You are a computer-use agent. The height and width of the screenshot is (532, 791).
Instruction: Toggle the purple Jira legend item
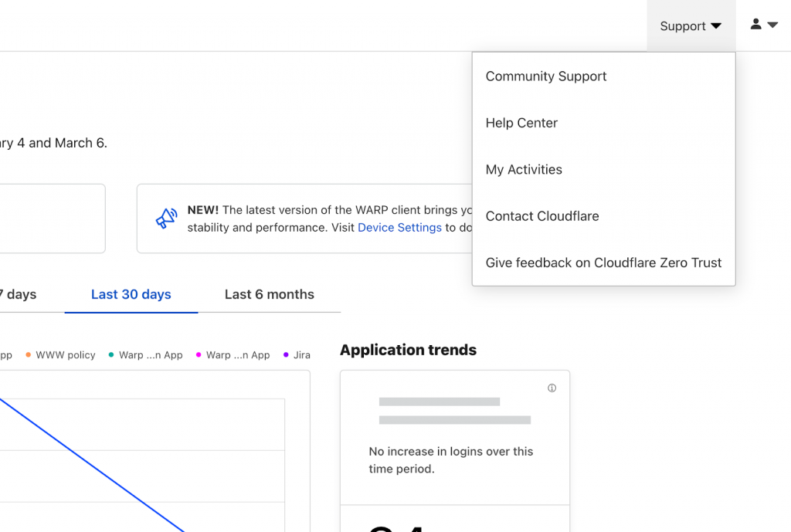(297, 355)
